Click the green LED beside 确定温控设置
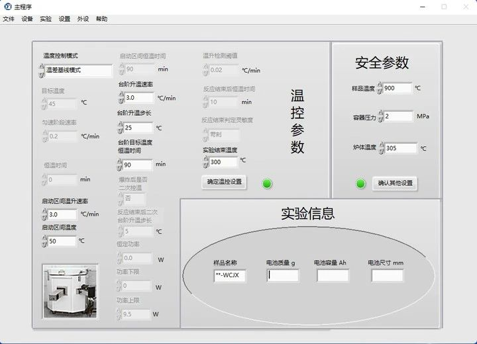Screen dimensions: 477x344 pos(267,183)
